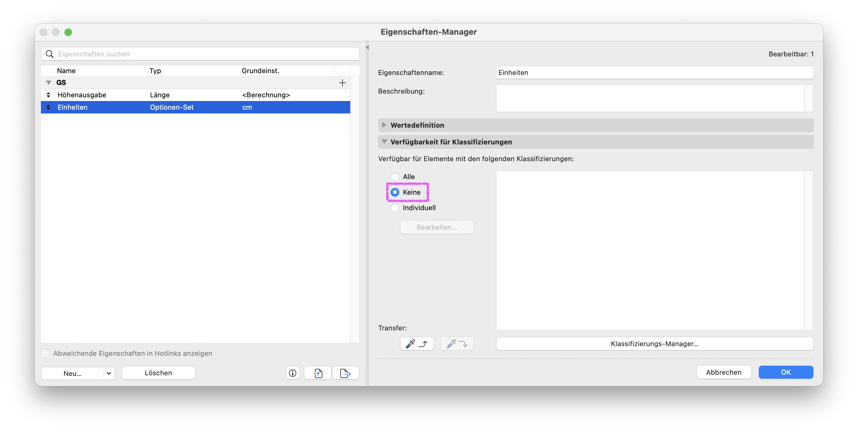Open the Klassifizierungs-Manager... button
Screen dimensions: 858x432
coord(654,344)
